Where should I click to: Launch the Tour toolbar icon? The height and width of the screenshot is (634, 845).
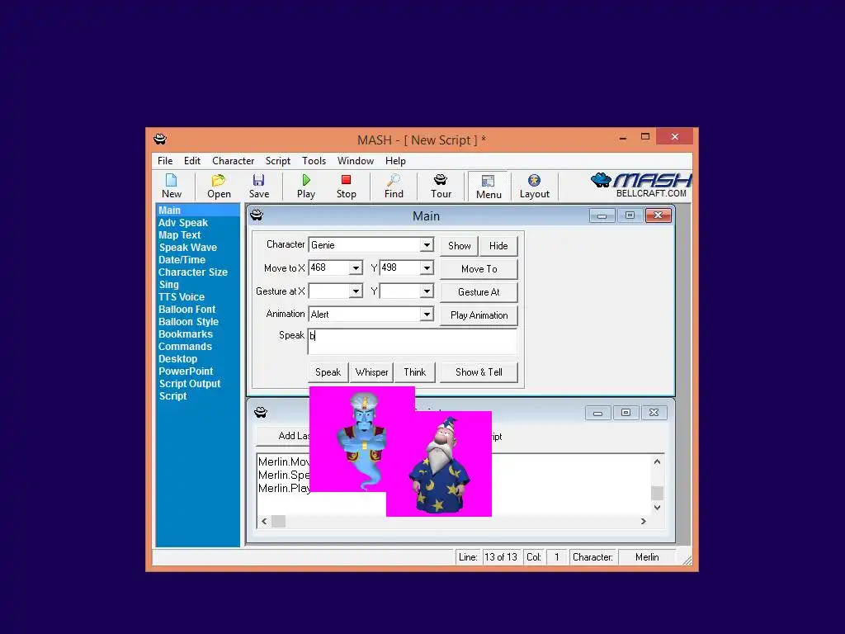point(441,186)
